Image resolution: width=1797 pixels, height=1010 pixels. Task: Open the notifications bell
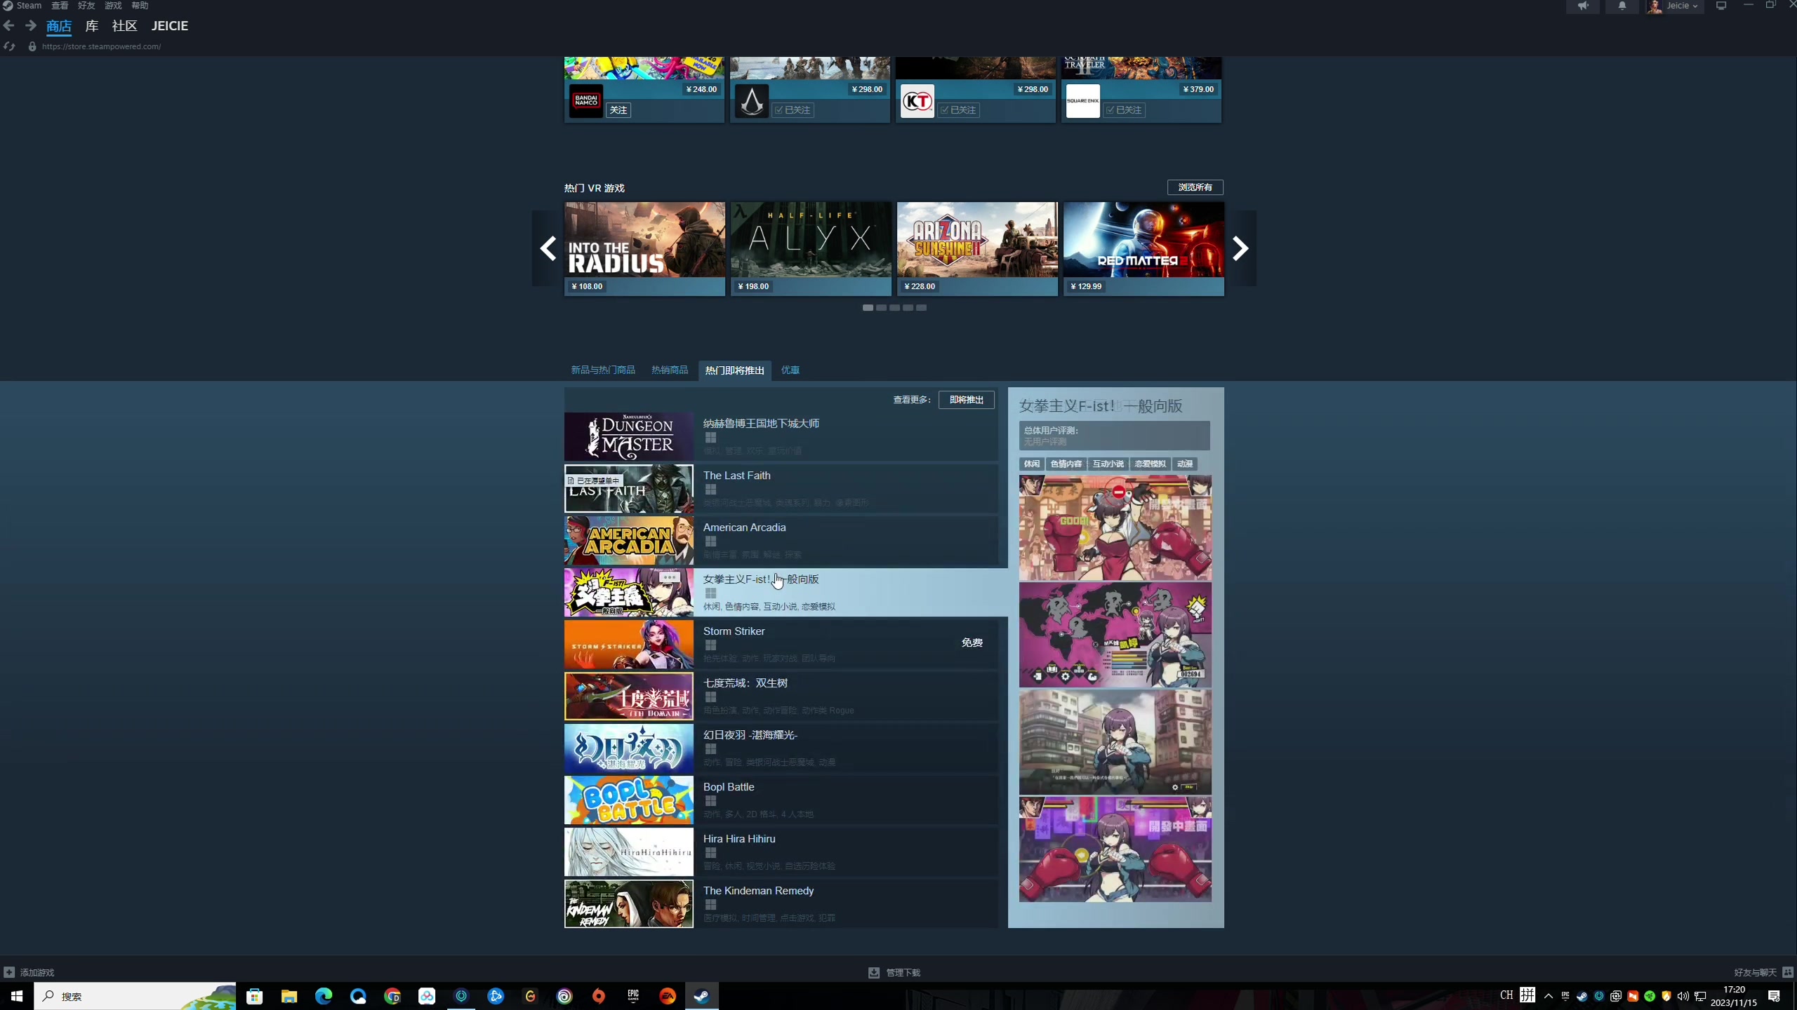1622,6
